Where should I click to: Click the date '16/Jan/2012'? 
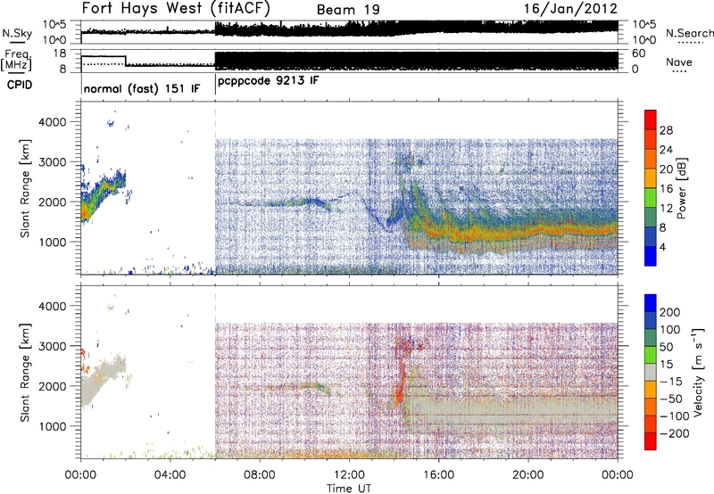pos(570,9)
